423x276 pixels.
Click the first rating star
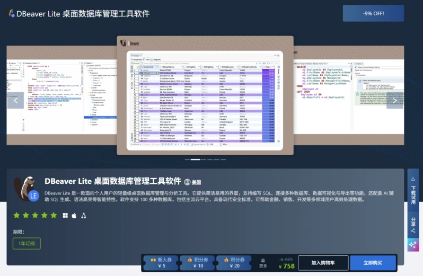tap(17, 215)
